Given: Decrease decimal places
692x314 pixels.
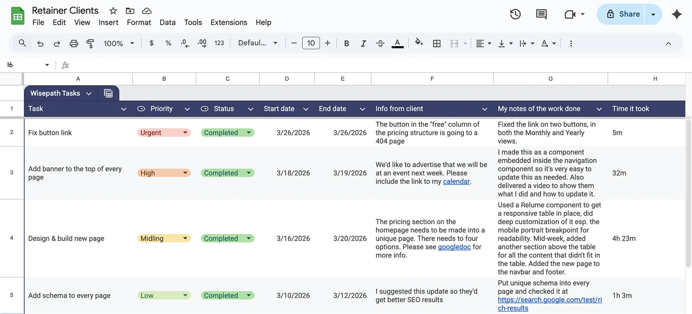Looking at the screenshot, I should point(185,43).
